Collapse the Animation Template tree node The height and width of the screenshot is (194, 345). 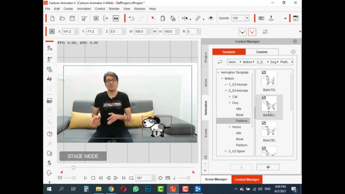[218, 72]
